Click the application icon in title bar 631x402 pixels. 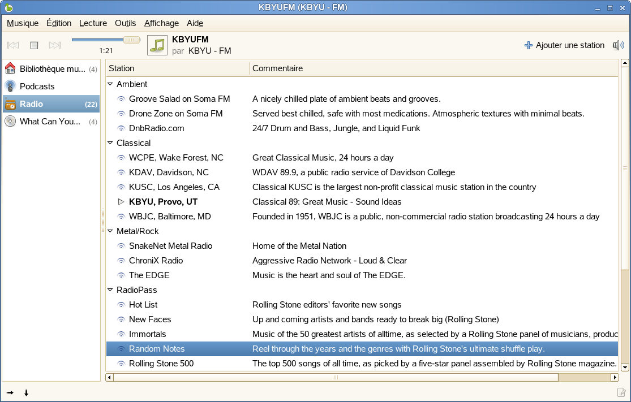coord(9,7)
